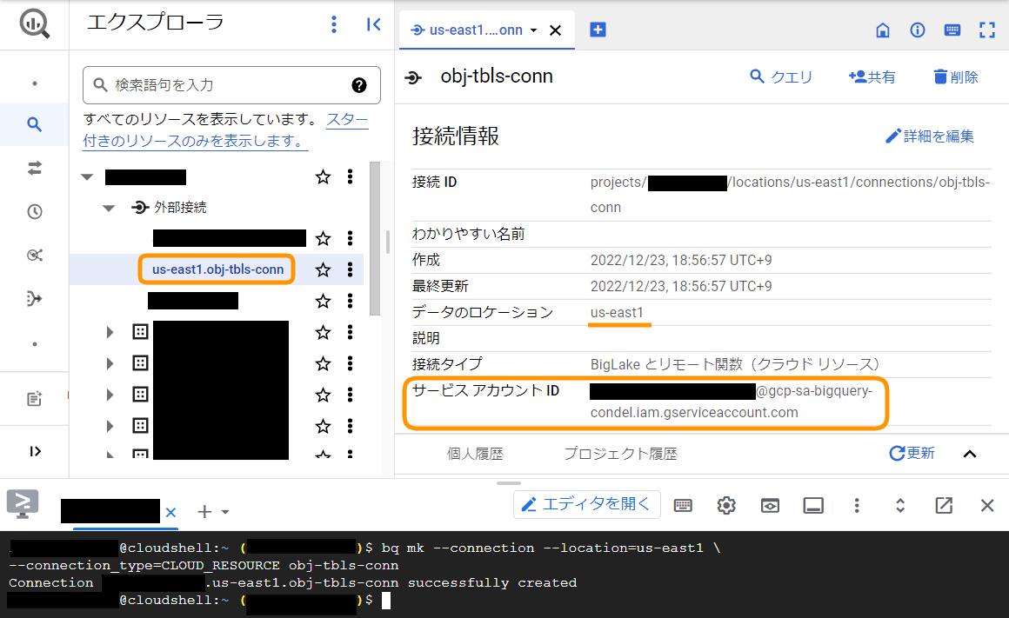Open Cloud Shell in a new window

pyautogui.click(x=944, y=506)
